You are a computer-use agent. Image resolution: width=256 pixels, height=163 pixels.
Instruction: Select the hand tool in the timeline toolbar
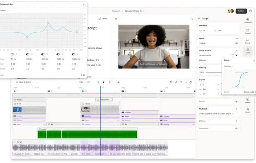[191, 82]
